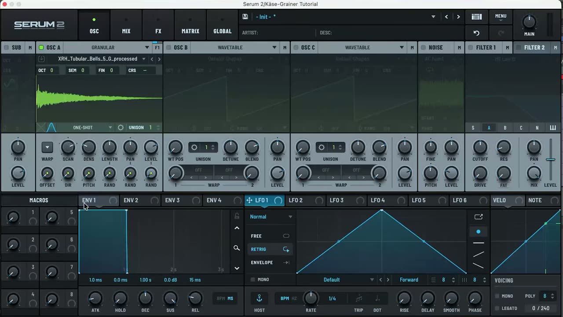Open OSC C WAVETABLE type dropdown
Screen dimensions: 563x317
362,48
